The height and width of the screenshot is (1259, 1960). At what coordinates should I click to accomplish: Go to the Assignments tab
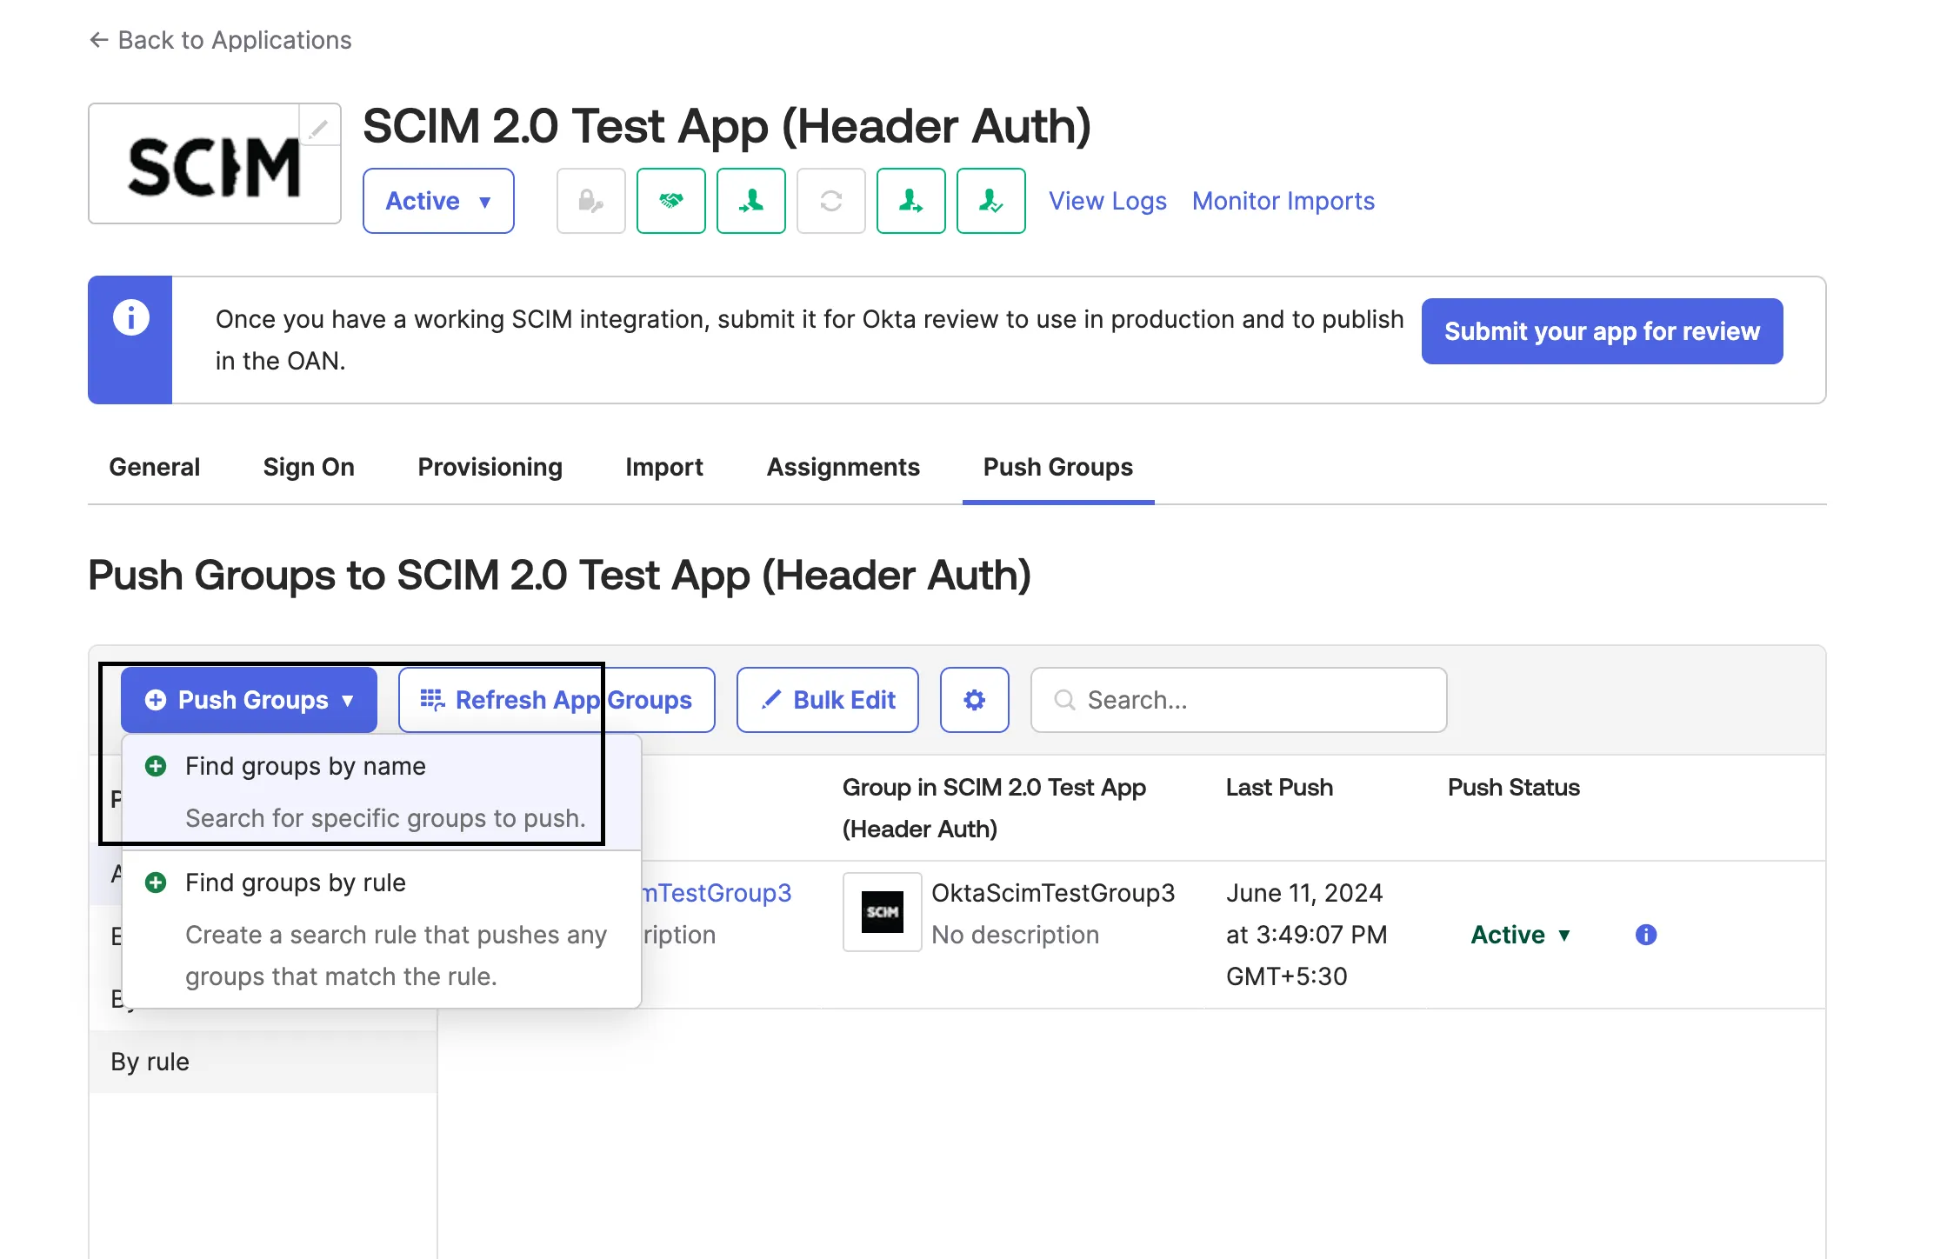(843, 467)
